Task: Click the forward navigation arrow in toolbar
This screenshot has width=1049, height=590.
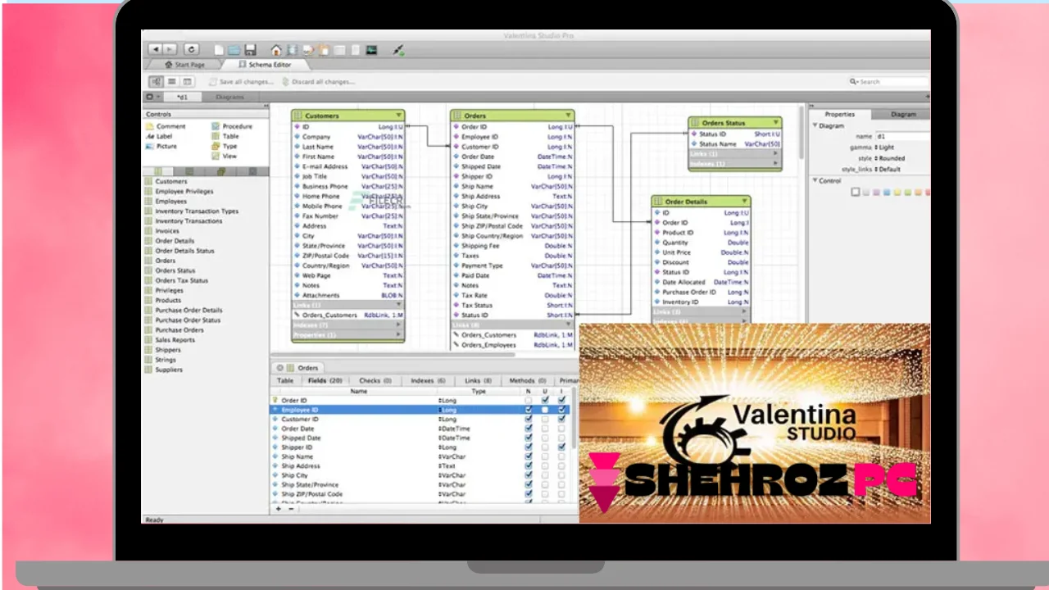Action: [170, 49]
